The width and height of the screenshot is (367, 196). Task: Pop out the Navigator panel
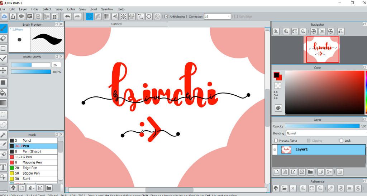coord(364,24)
